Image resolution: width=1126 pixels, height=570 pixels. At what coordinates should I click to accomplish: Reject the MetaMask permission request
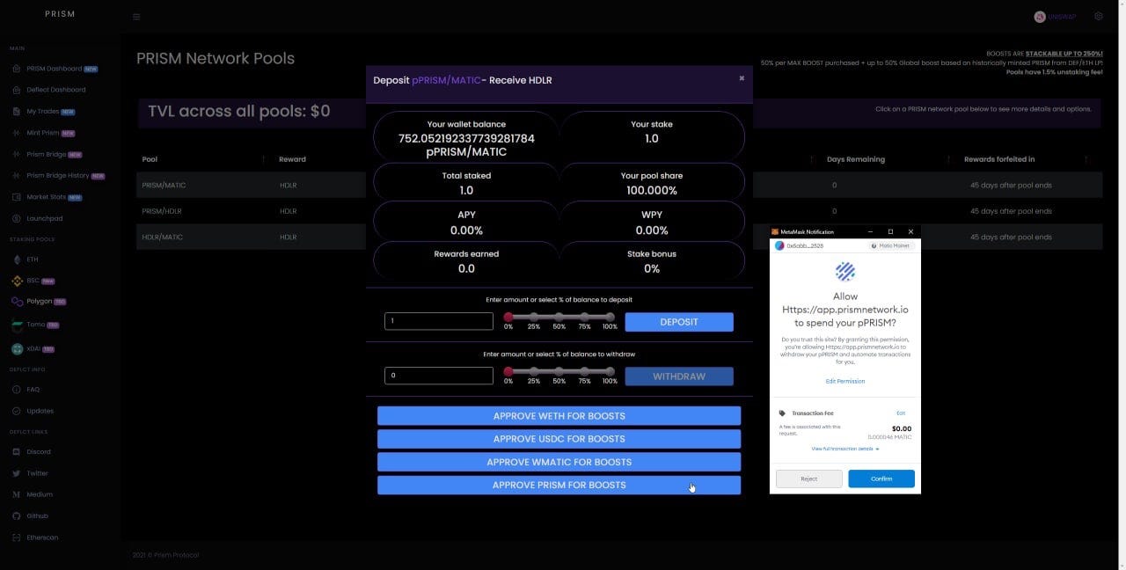tap(808, 479)
